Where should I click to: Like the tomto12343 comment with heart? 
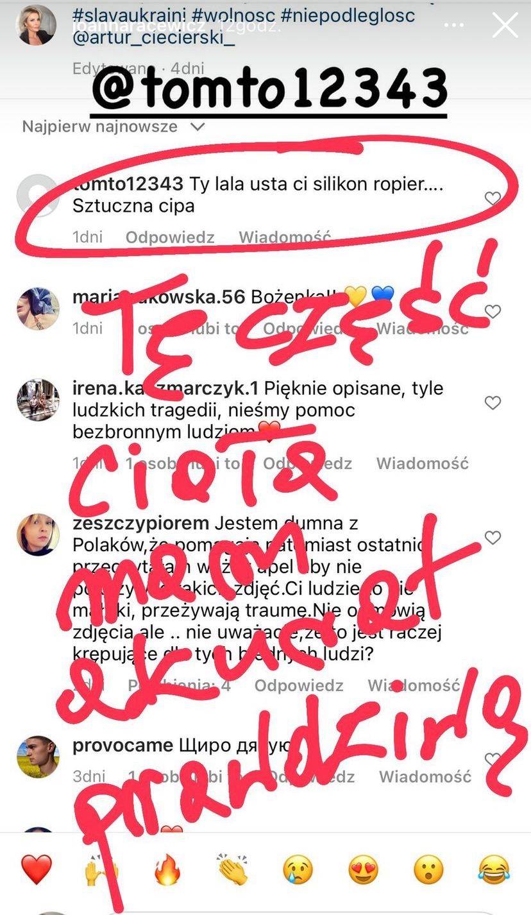tap(493, 198)
